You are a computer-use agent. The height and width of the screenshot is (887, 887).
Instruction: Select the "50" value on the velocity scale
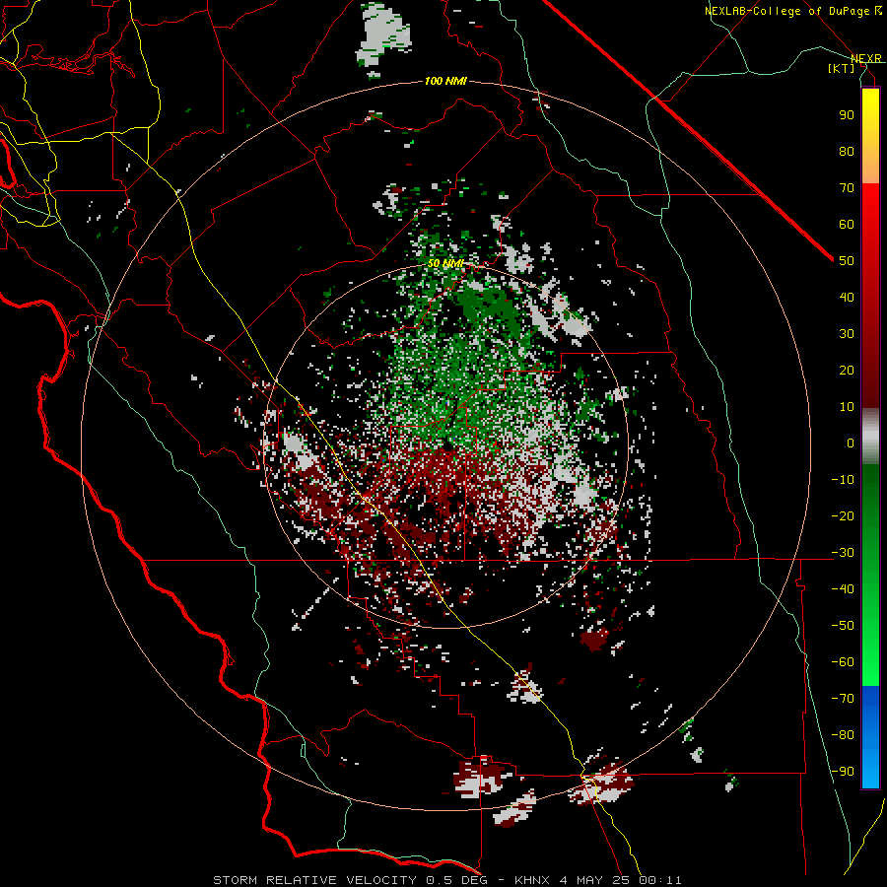(847, 261)
